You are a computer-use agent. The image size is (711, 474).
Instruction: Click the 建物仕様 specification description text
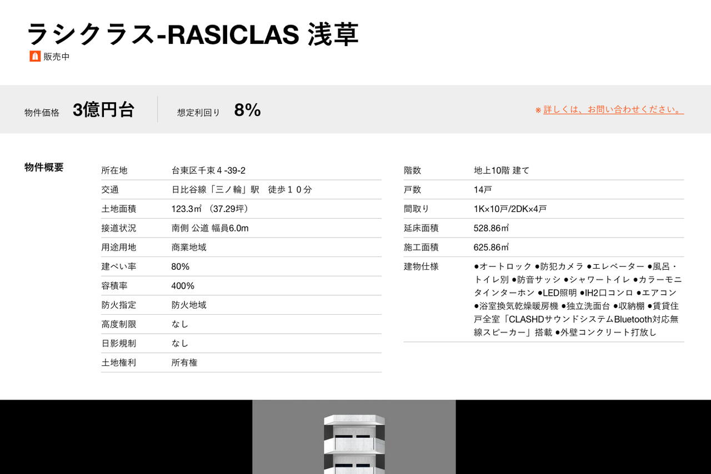[578, 299]
